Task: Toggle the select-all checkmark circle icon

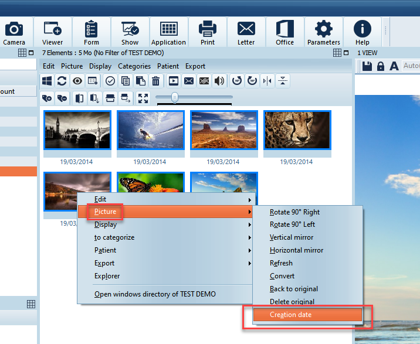Action: [x=110, y=81]
